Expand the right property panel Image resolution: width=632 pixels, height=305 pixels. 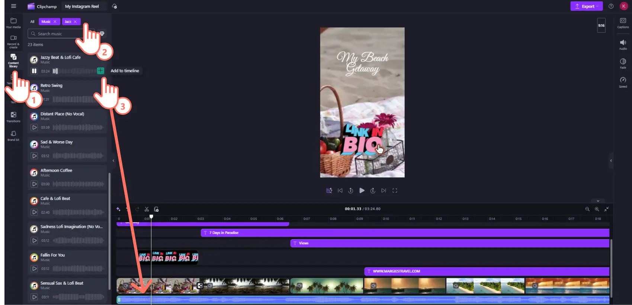[x=611, y=160]
